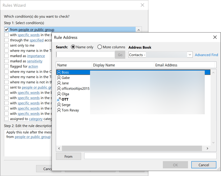Click horizontal scrollbar right arrow
The height and width of the screenshot is (176, 221).
[x=207, y=148]
